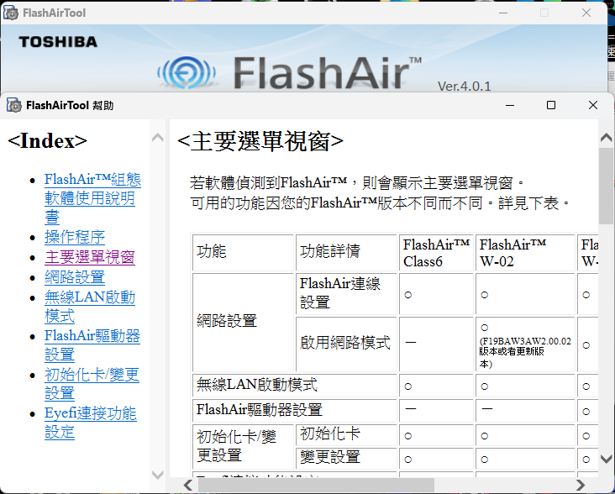Close the FlashAirTool main window
Viewport: 615px width, 494px height.
tap(586, 13)
